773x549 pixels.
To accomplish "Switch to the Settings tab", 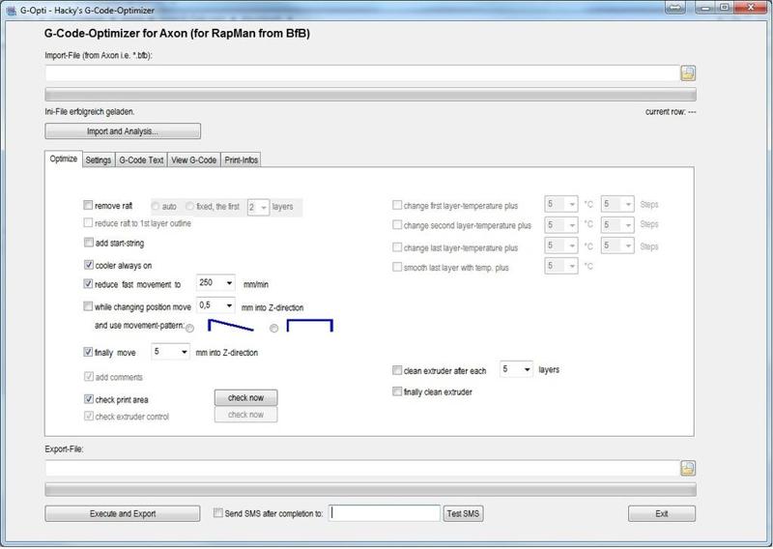I will 99,159.
